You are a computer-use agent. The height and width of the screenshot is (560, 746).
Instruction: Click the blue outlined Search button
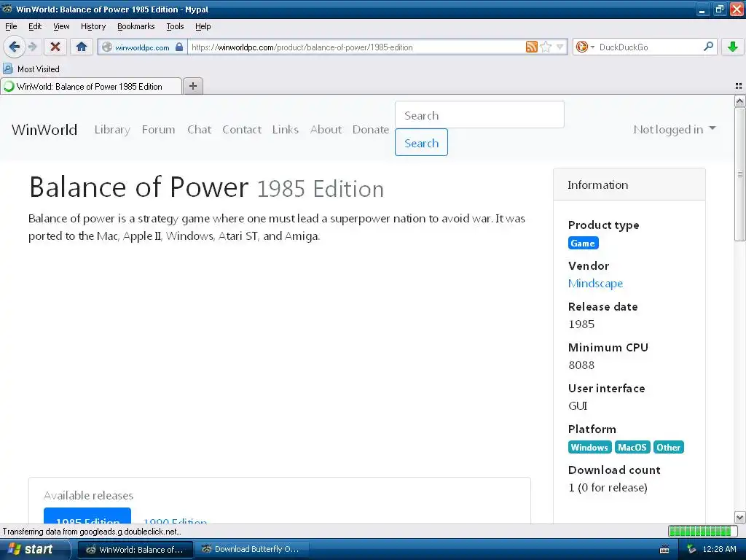point(421,142)
